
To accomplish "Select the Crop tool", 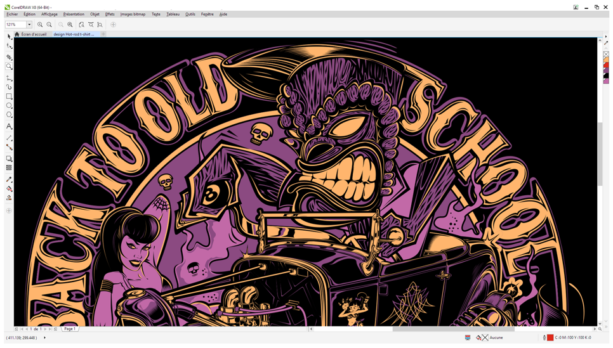I will 9,57.
